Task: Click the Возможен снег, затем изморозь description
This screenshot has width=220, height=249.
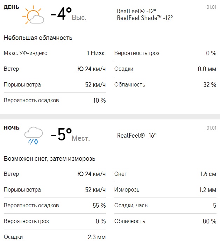Action: (x=49, y=159)
